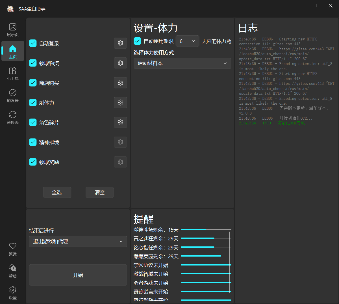Click the 青之迷狂剩余 progress bar
Viewport: 339px width, 304px height.
(206, 238)
